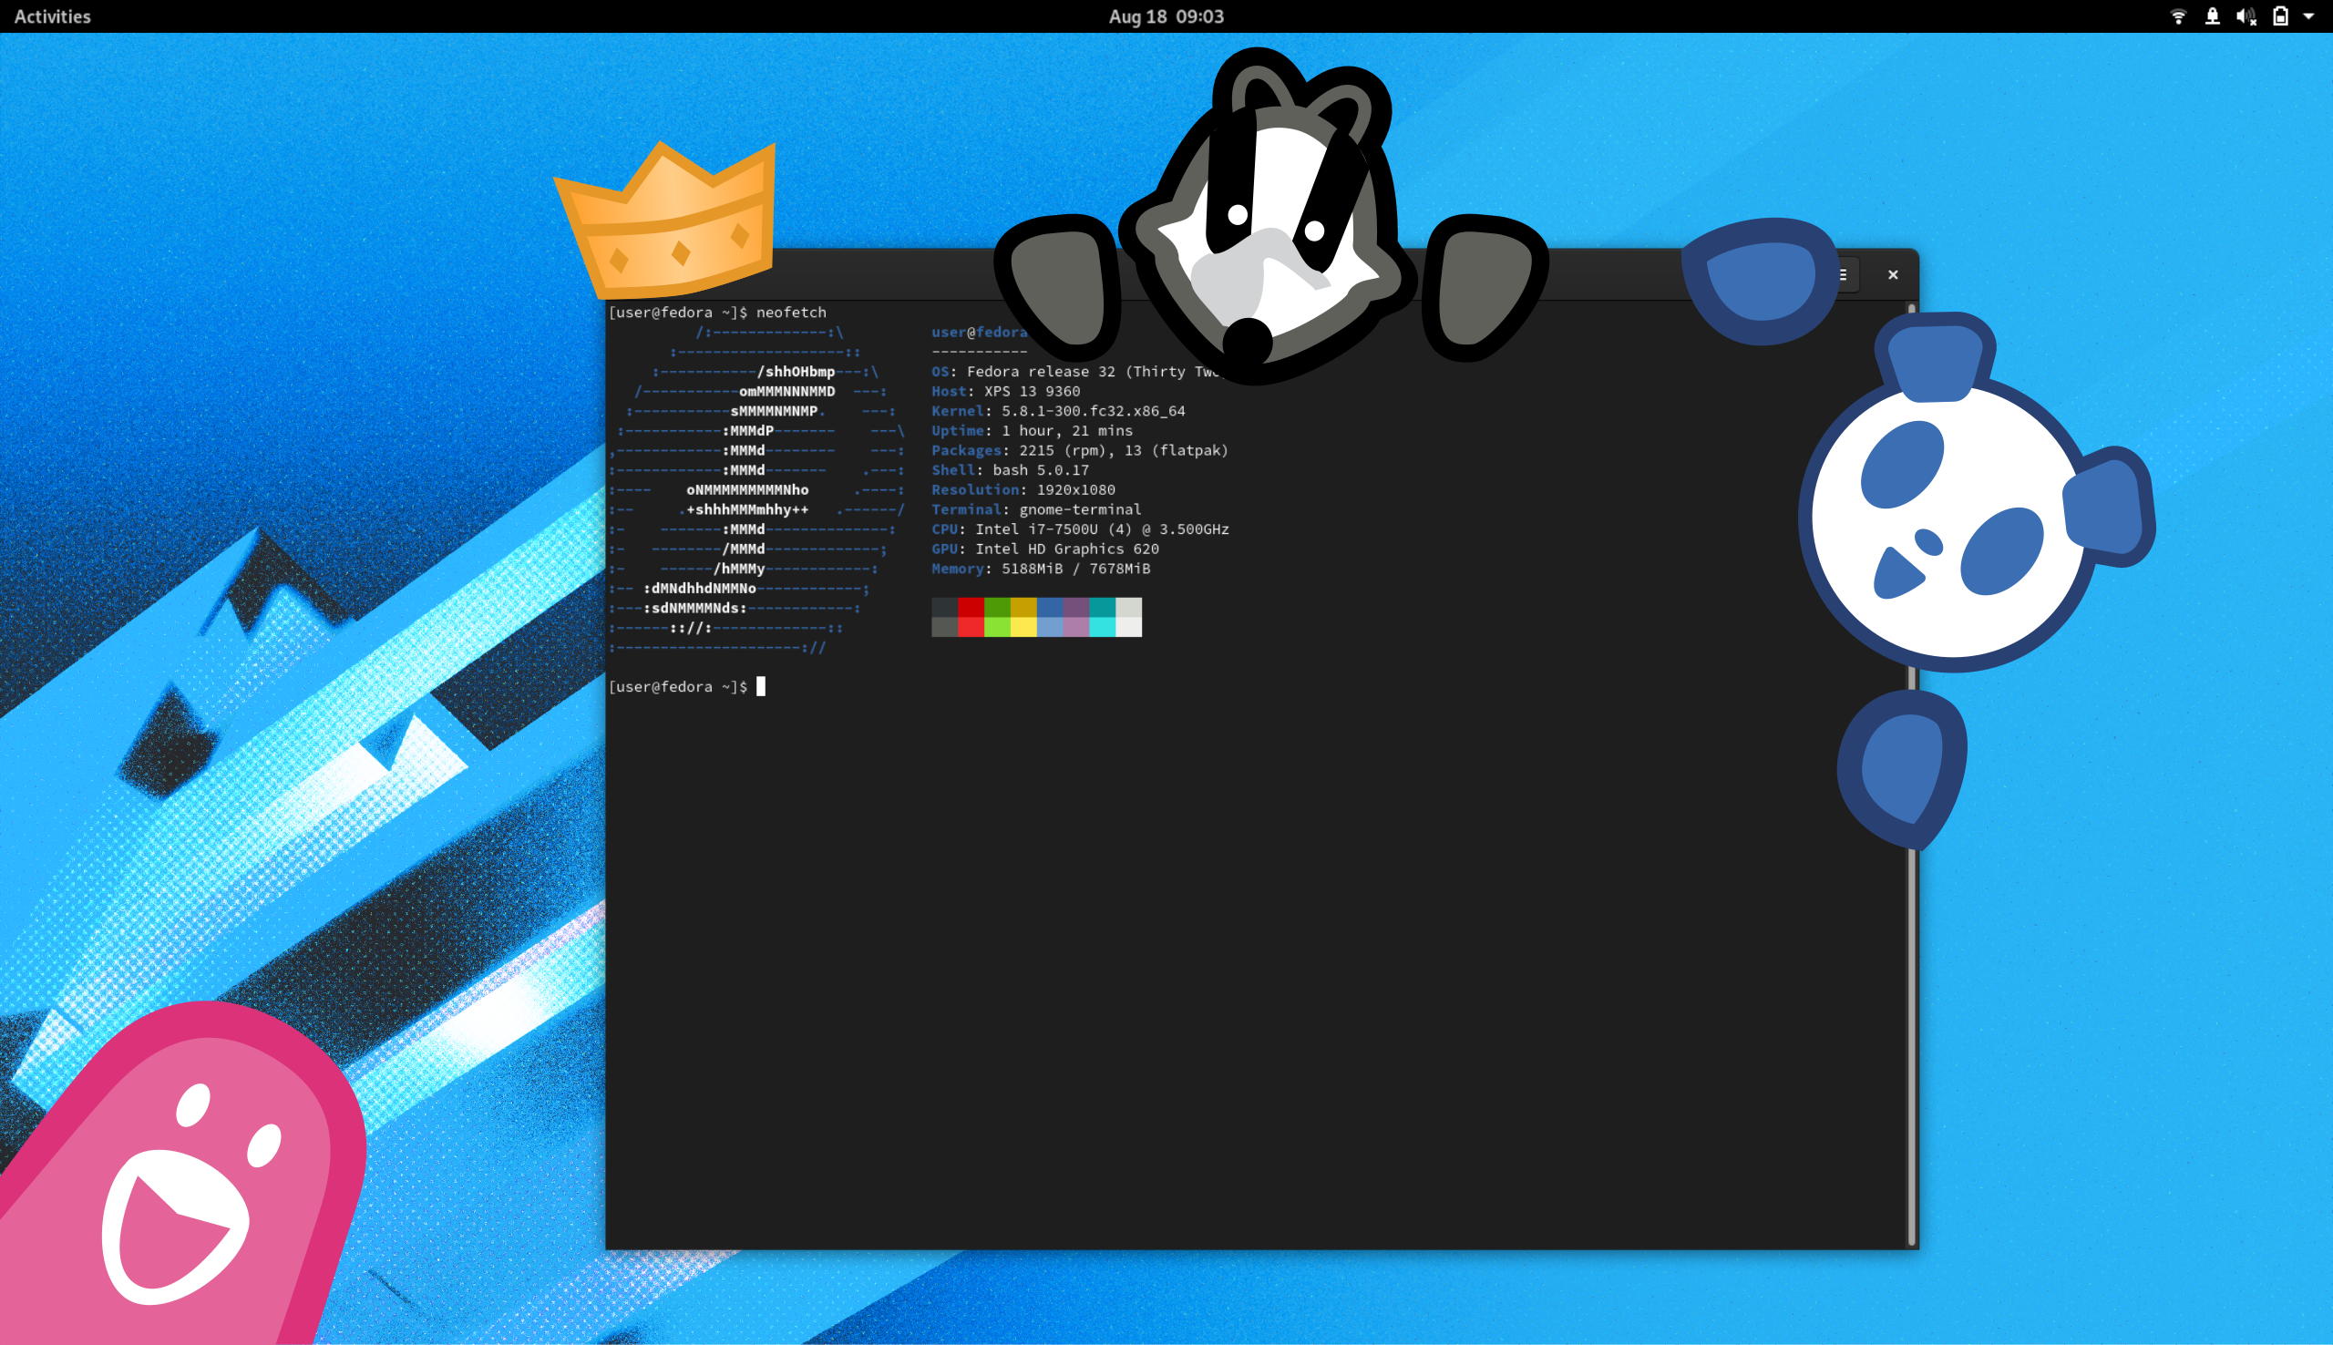Select the Kernel: 5.8.1-300.fc32.x86_64 line
The image size is (2333, 1345).
tap(1058, 411)
